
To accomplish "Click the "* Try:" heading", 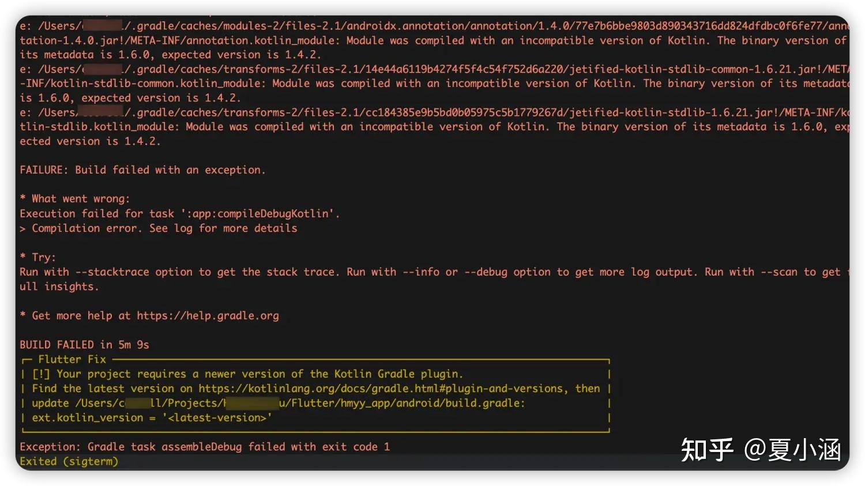I will tap(38, 257).
